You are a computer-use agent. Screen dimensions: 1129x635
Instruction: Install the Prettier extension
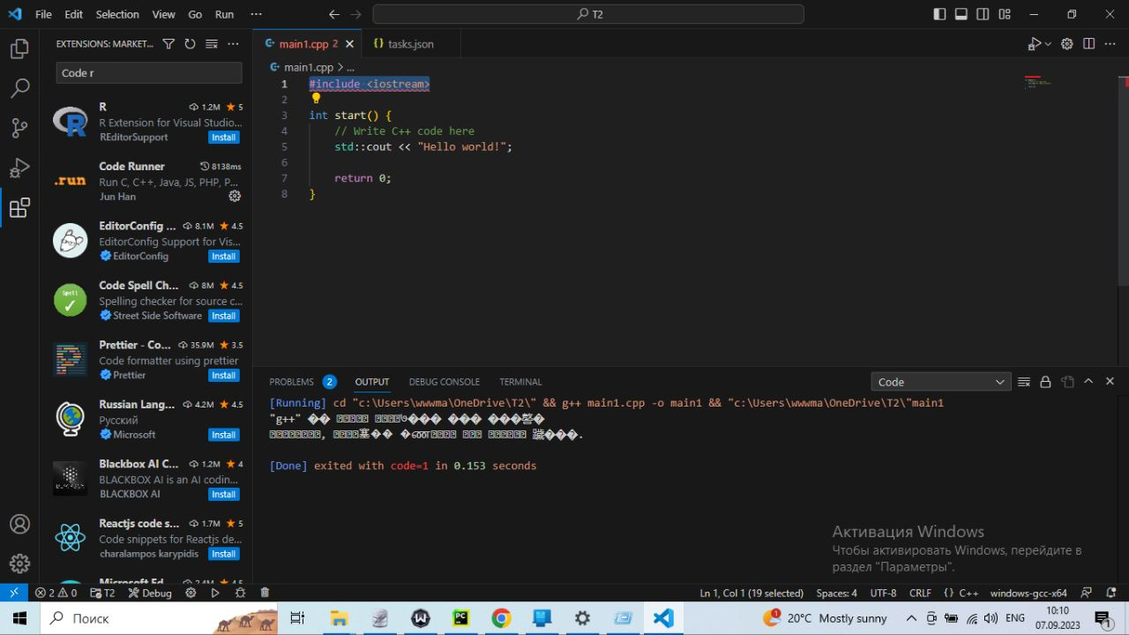(224, 376)
